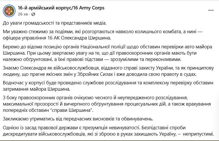Click the line 'Закликаємо утриматись від передчасних висновків'

click(x=78, y=119)
